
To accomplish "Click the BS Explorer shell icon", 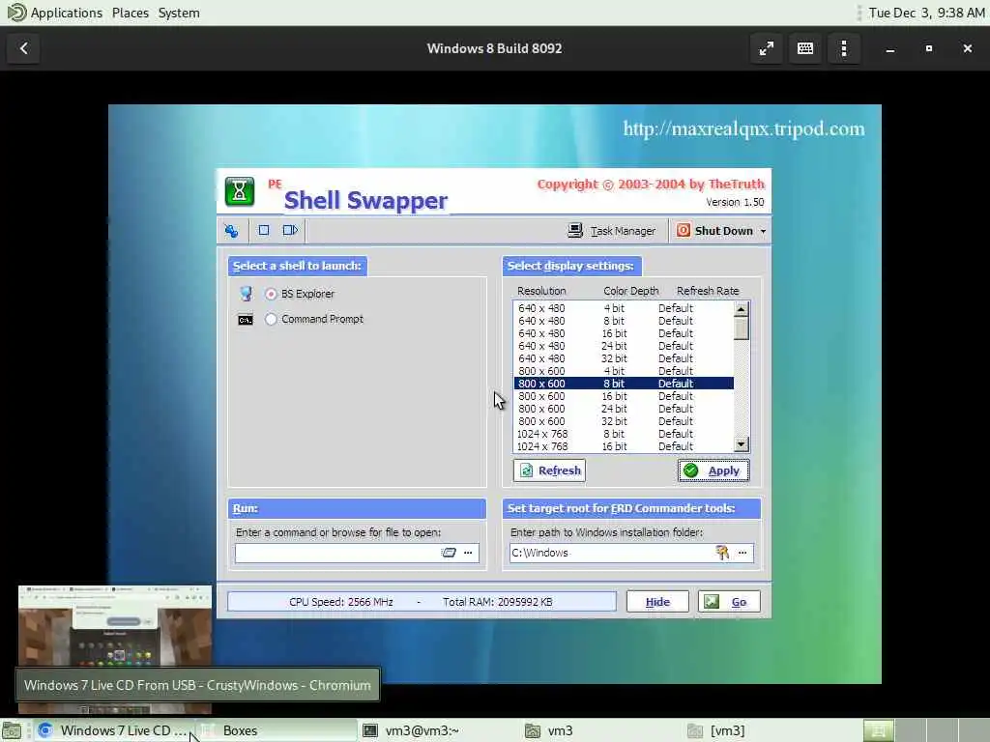I will coord(246,294).
